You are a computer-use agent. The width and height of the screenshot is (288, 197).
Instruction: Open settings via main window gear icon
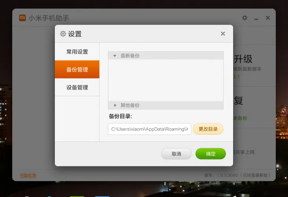coord(245,18)
